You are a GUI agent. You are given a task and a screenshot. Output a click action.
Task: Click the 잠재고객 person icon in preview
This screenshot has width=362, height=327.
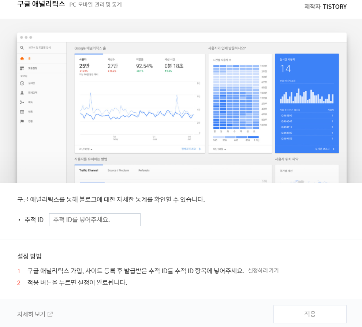coord(22,93)
